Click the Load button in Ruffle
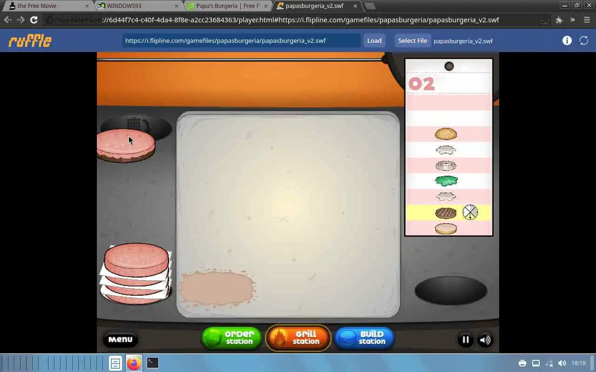 point(374,40)
